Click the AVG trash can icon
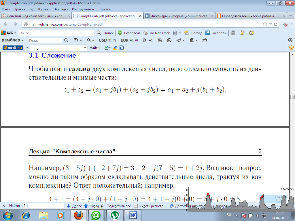The height and width of the screenshot is (221, 295). [175, 33]
